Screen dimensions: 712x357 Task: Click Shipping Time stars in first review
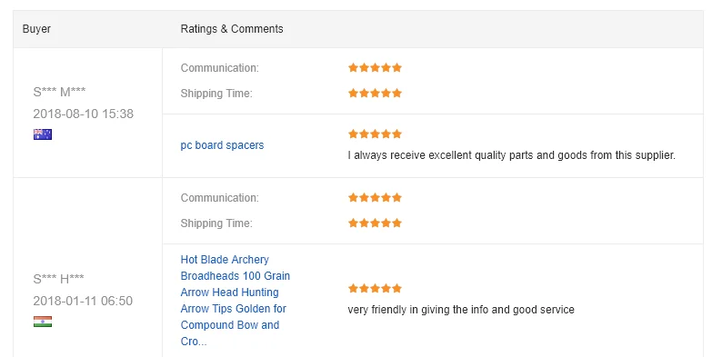point(375,93)
